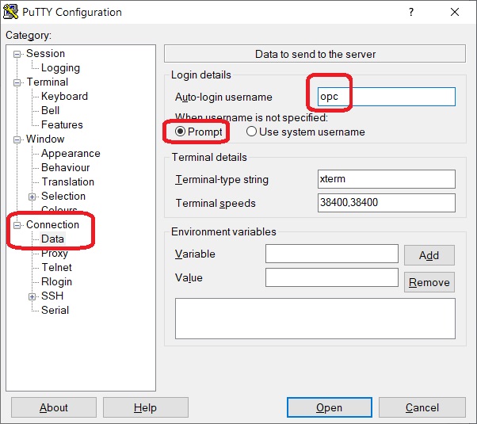The height and width of the screenshot is (424, 477).
Task: Open the Connection category
Action: coord(52,224)
